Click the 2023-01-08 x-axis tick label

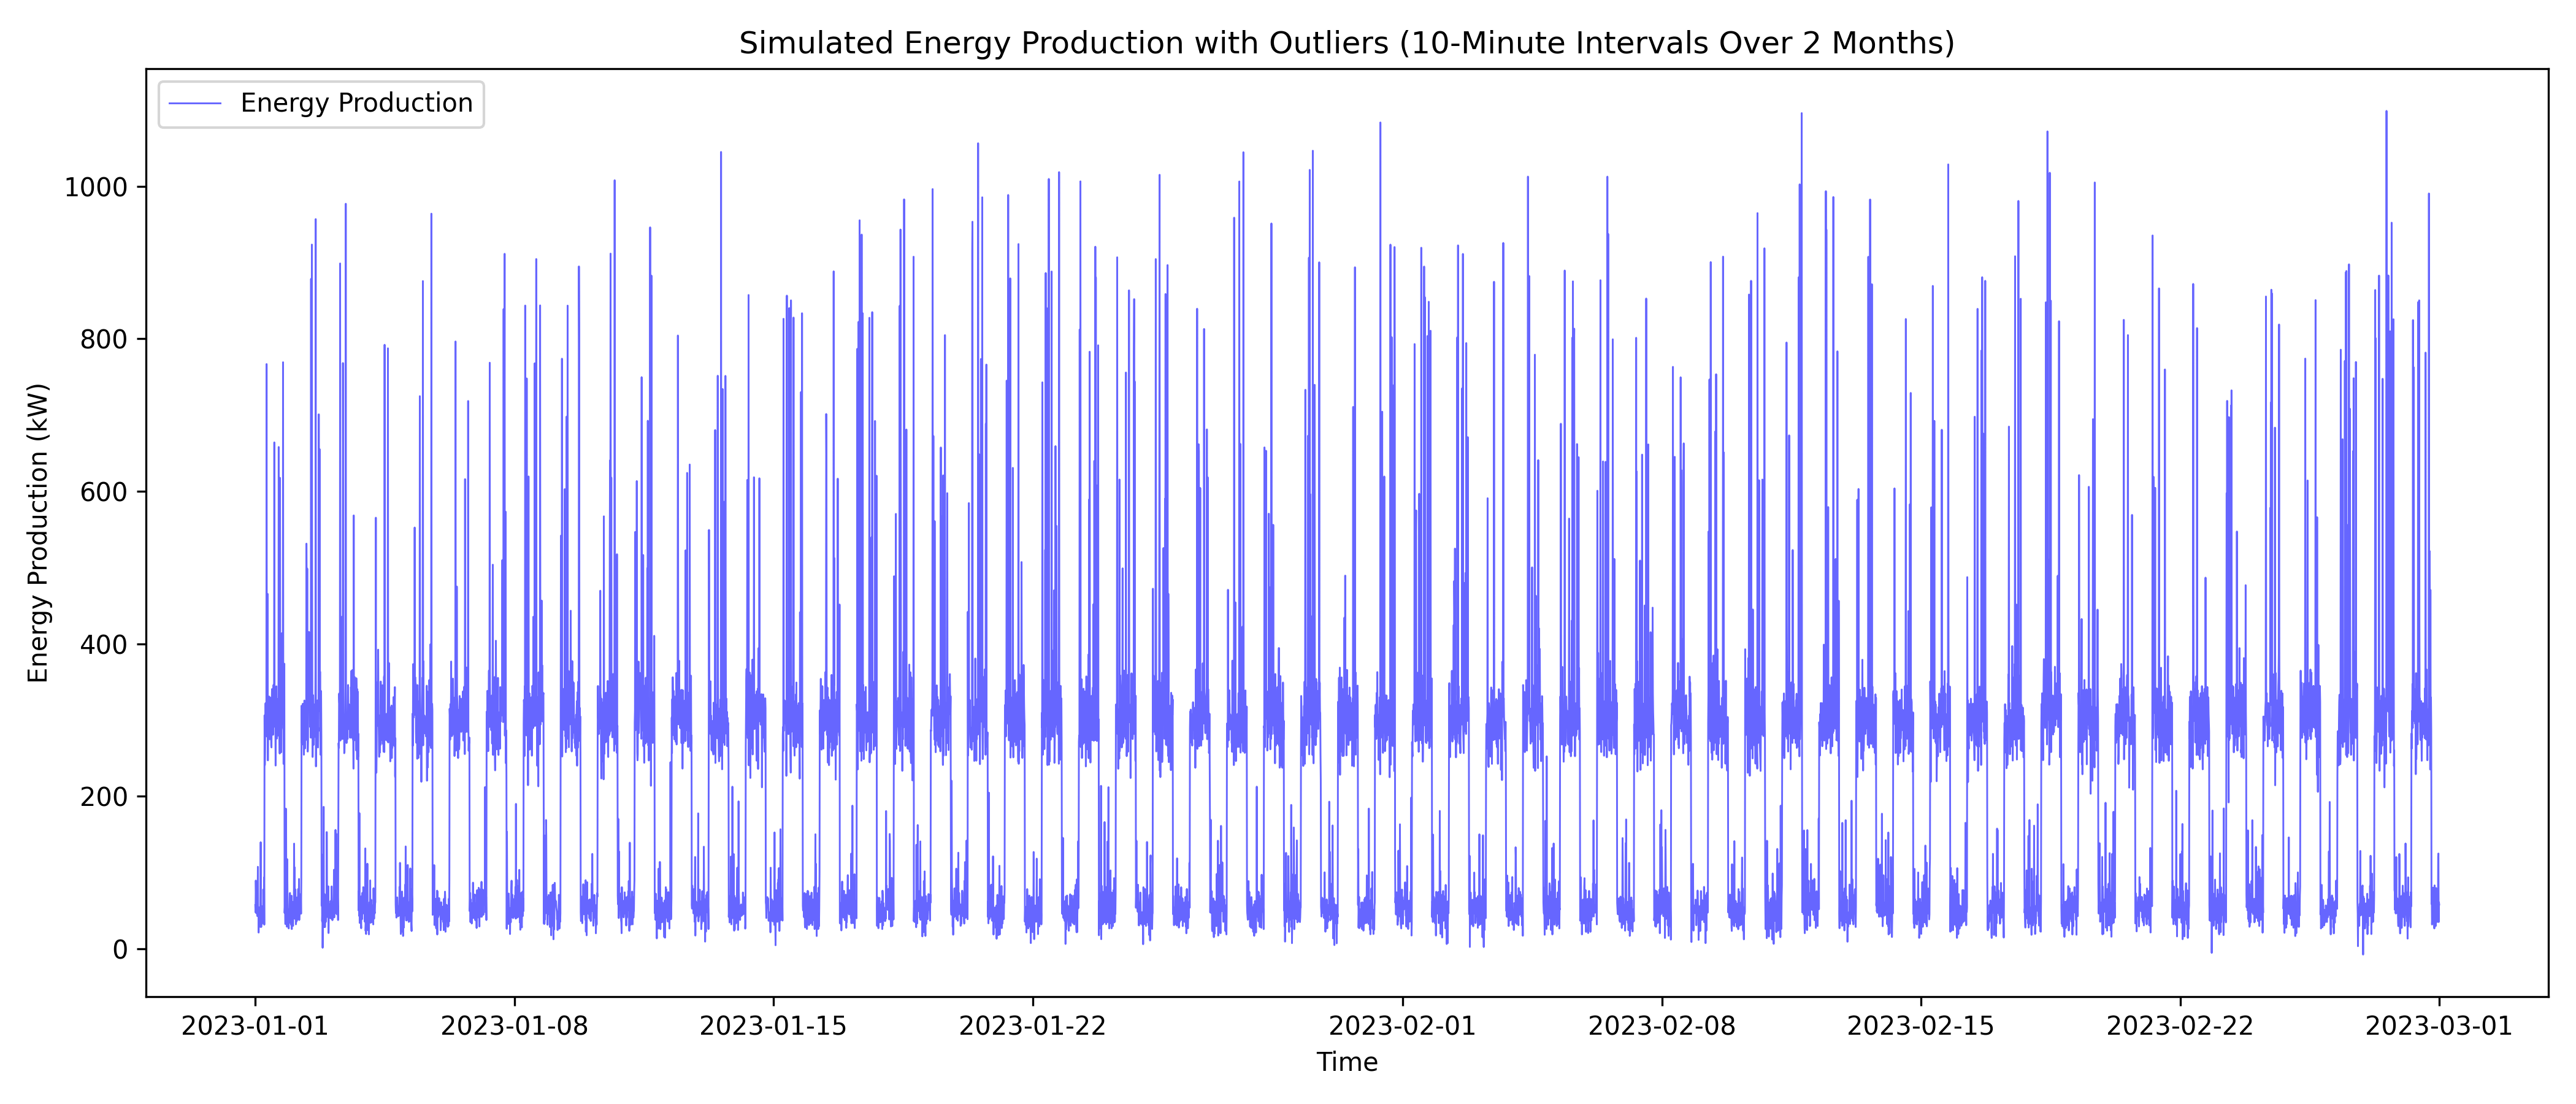[514, 1026]
